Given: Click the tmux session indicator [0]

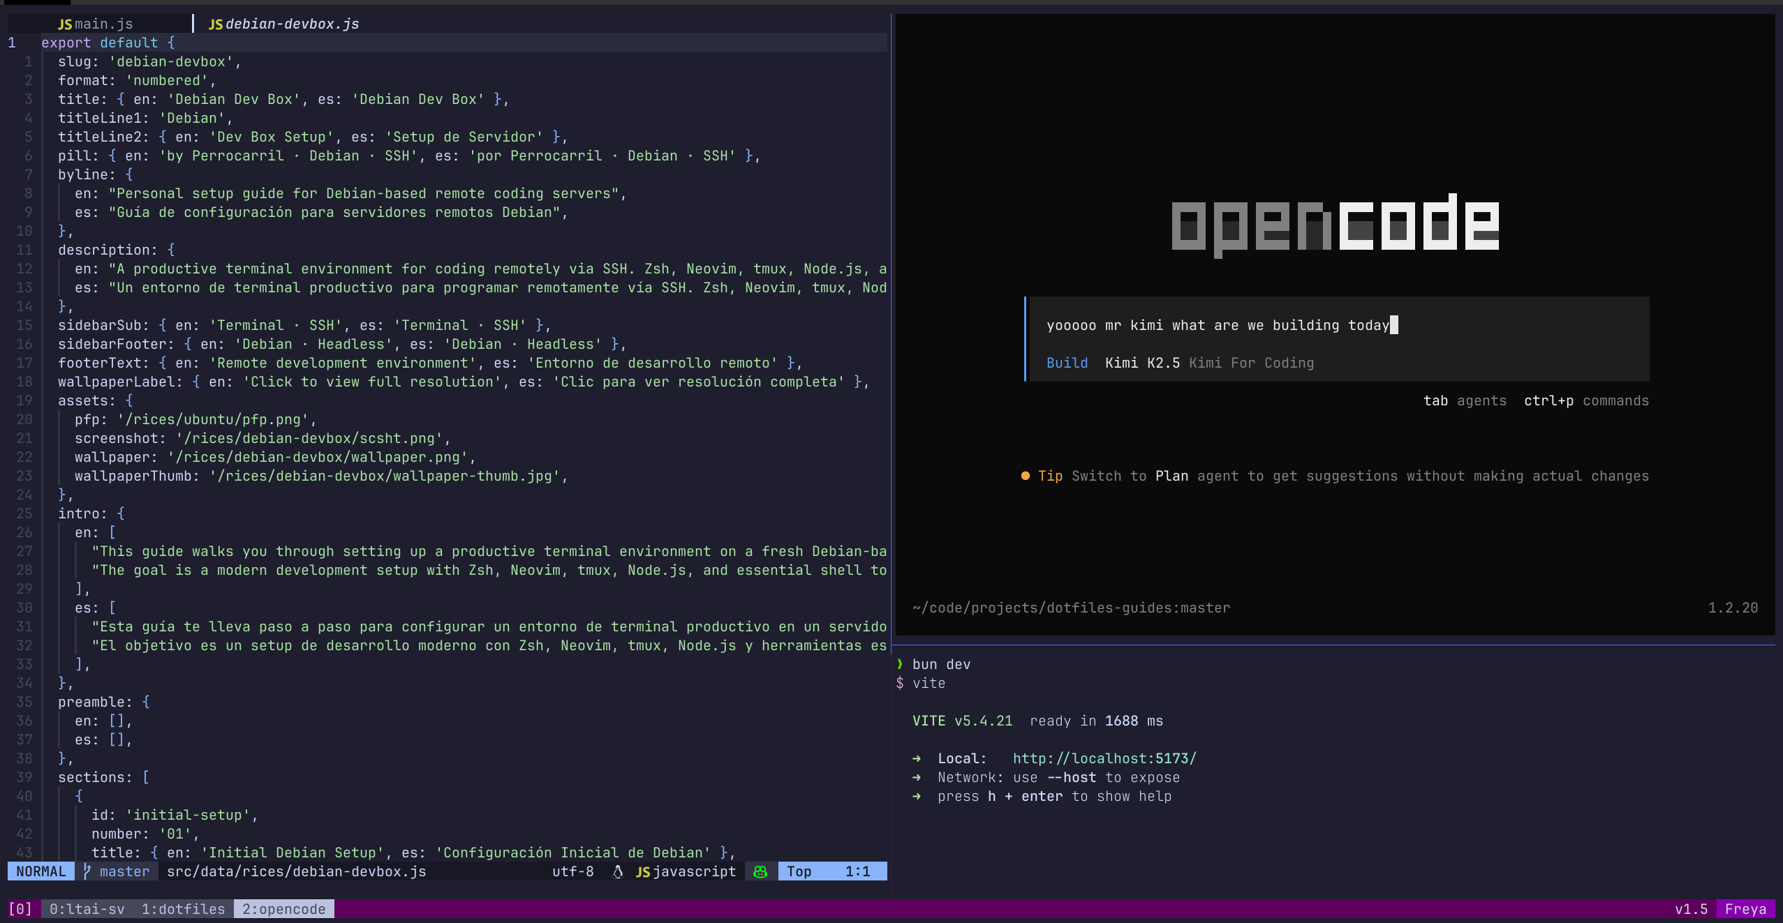Looking at the screenshot, I should coord(20,909).
